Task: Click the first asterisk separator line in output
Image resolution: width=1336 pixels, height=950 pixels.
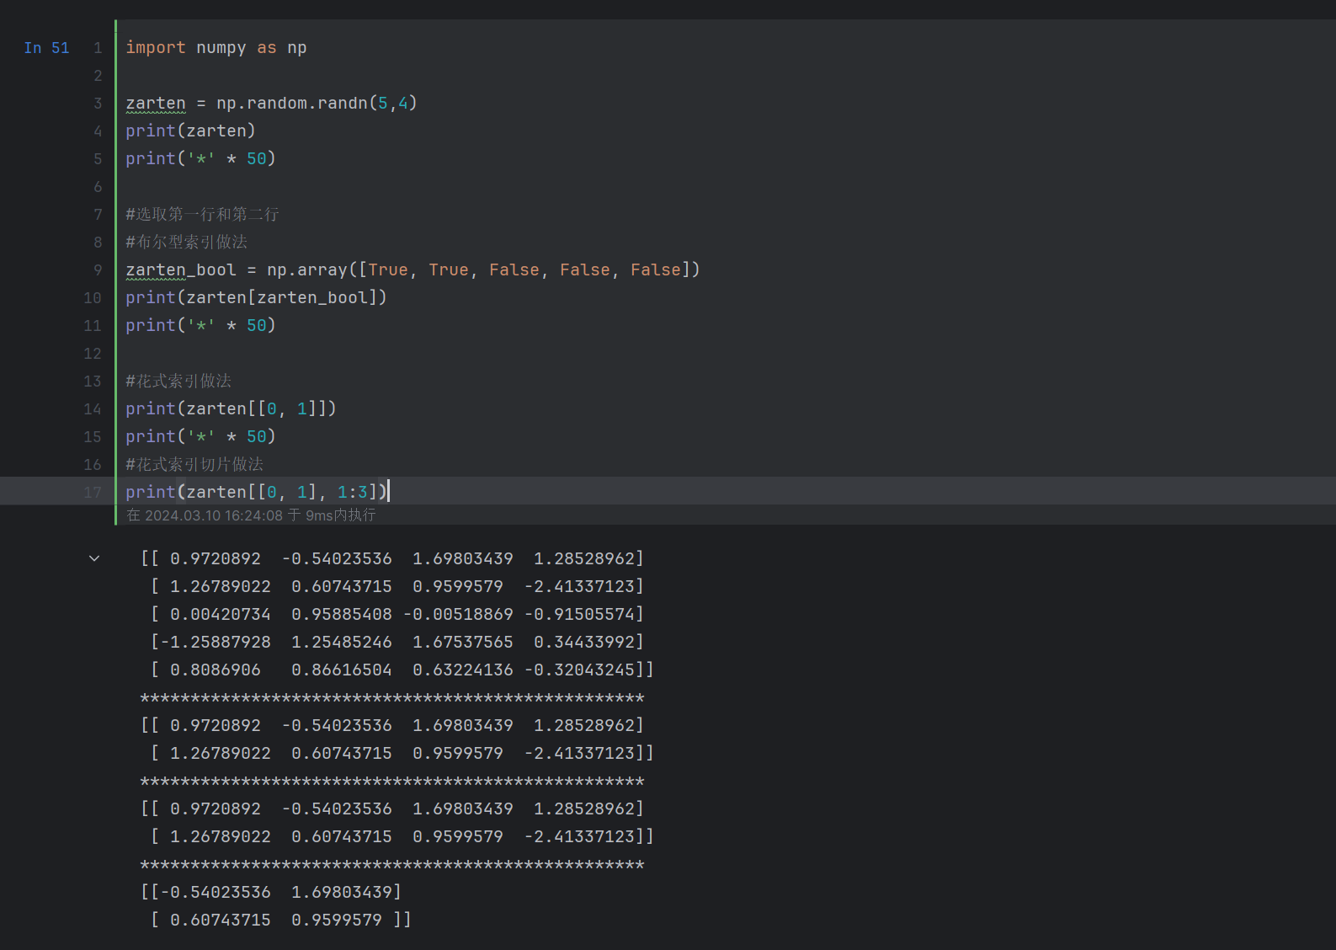Action: 392,698
